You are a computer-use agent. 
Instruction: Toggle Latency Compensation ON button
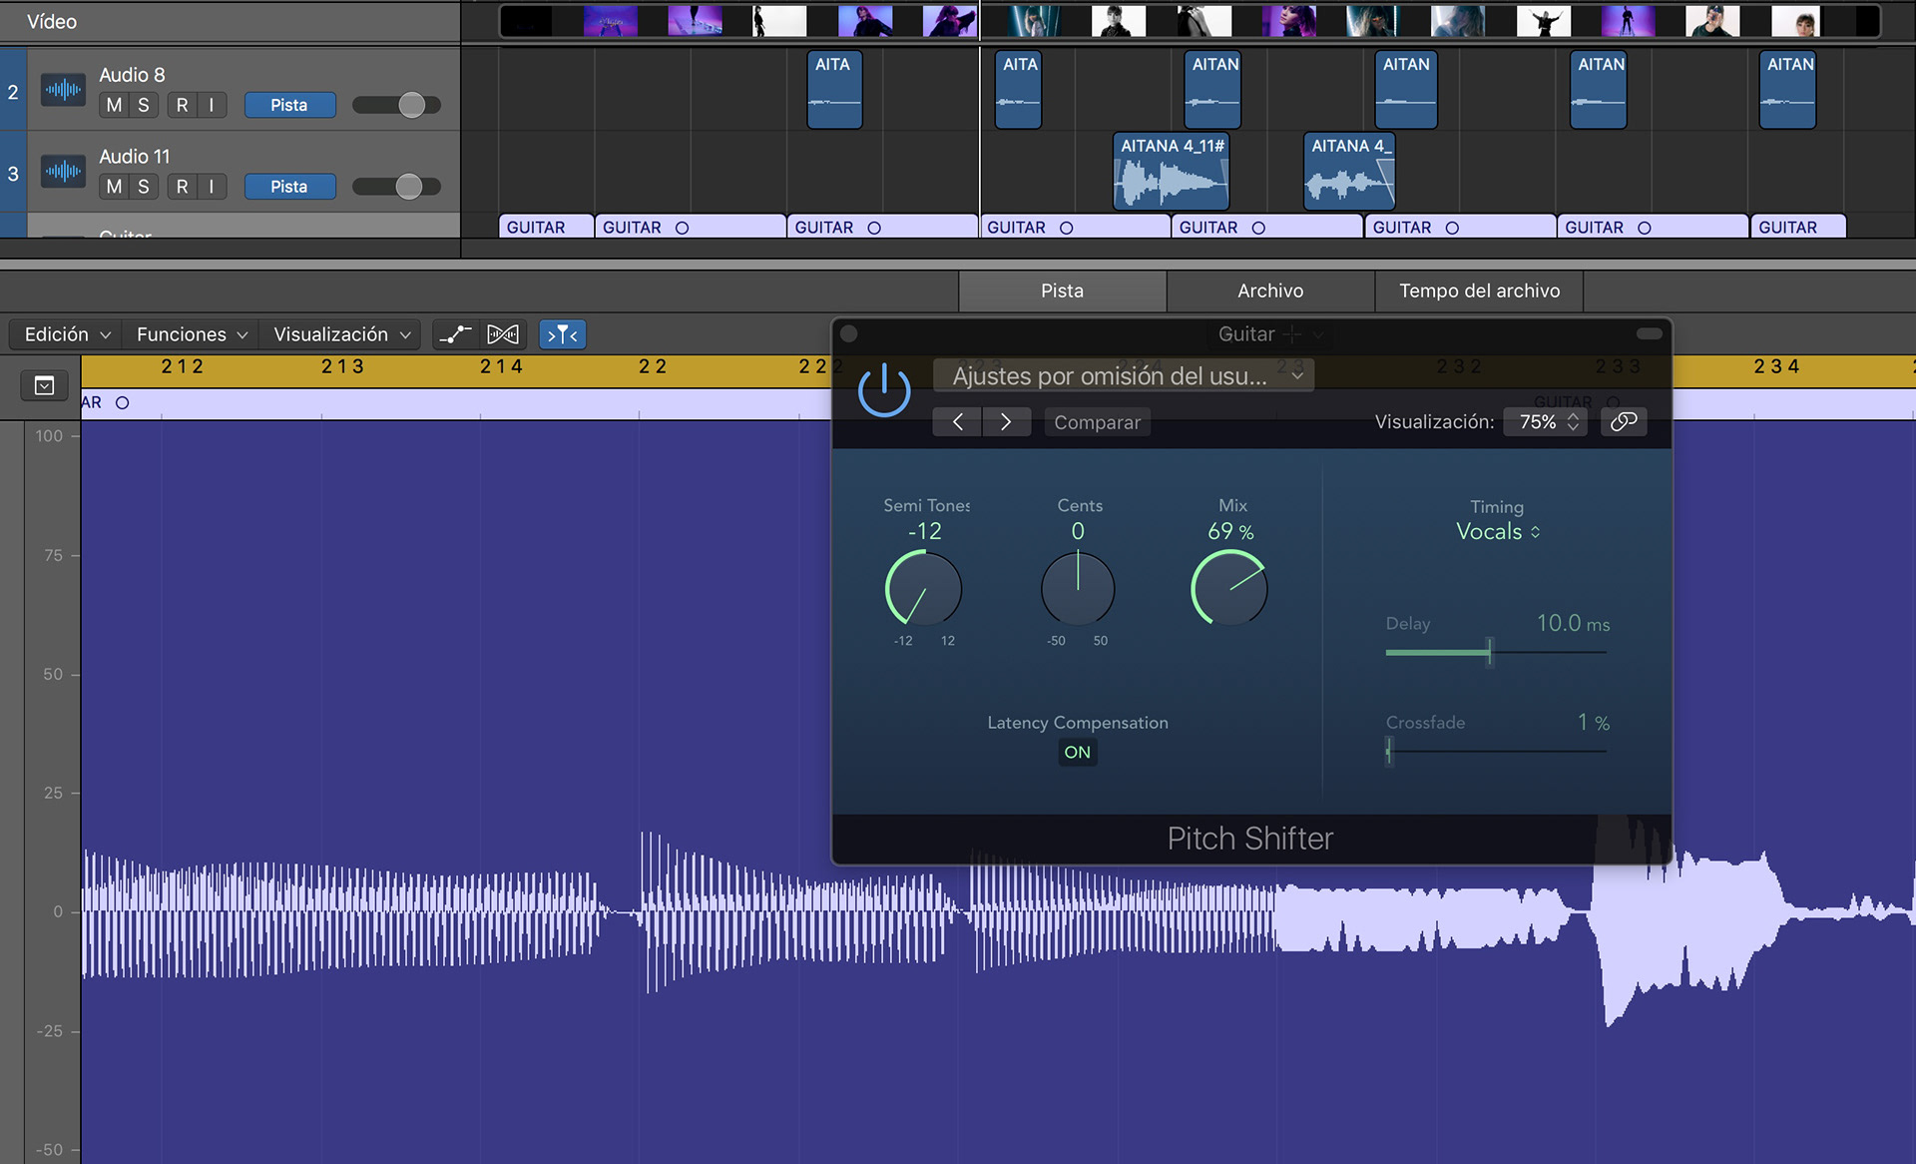tap(1078, 752)
